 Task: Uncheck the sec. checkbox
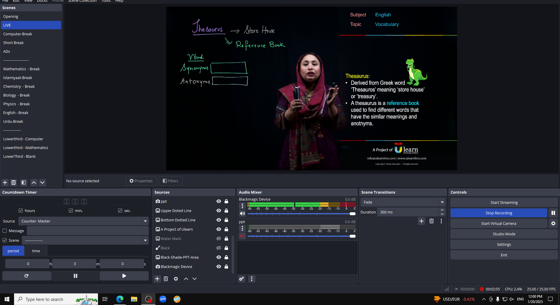point(120,211)
